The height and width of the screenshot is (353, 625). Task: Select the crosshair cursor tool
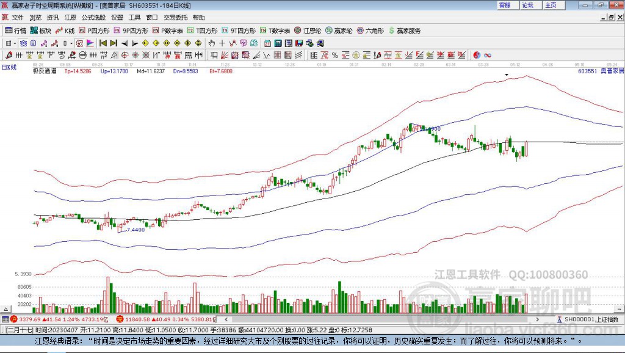click(222, 43)
